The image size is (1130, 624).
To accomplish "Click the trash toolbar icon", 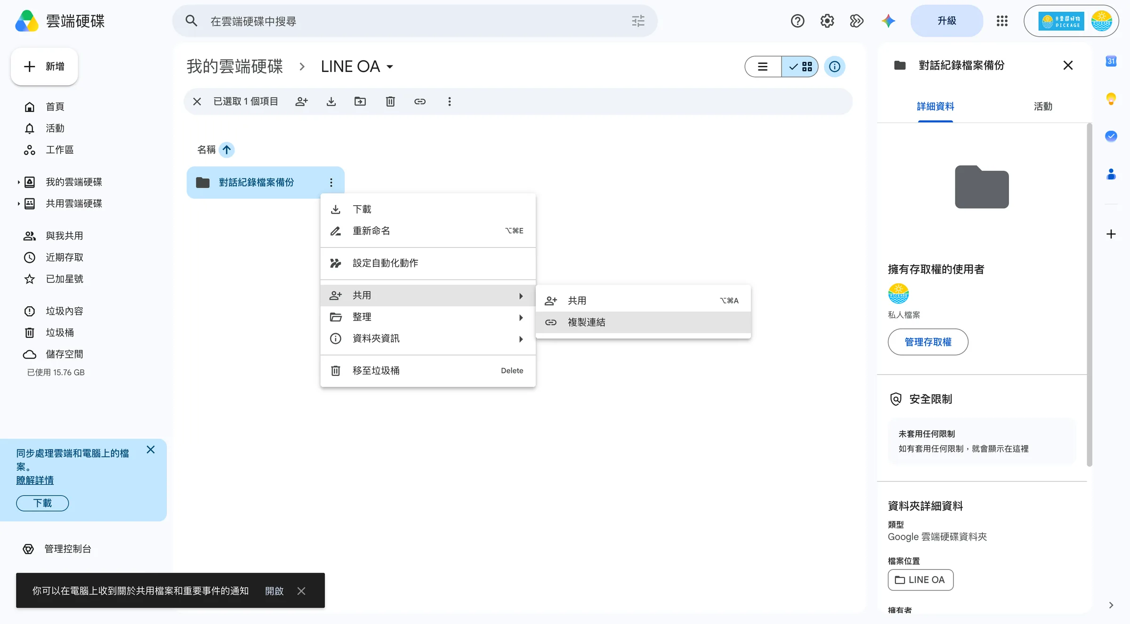I will (390, 101).
